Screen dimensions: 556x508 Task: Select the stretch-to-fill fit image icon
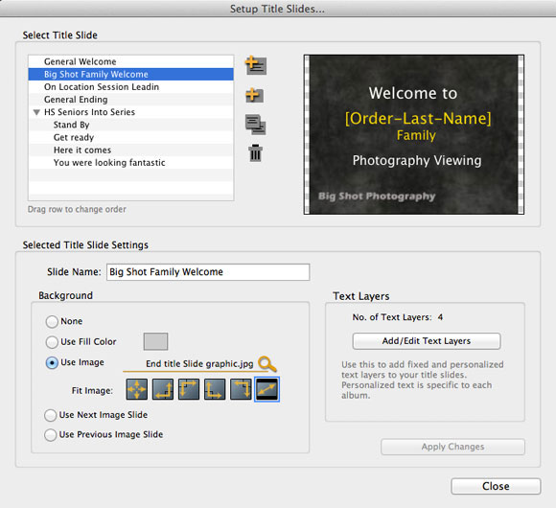coord(267,389)
